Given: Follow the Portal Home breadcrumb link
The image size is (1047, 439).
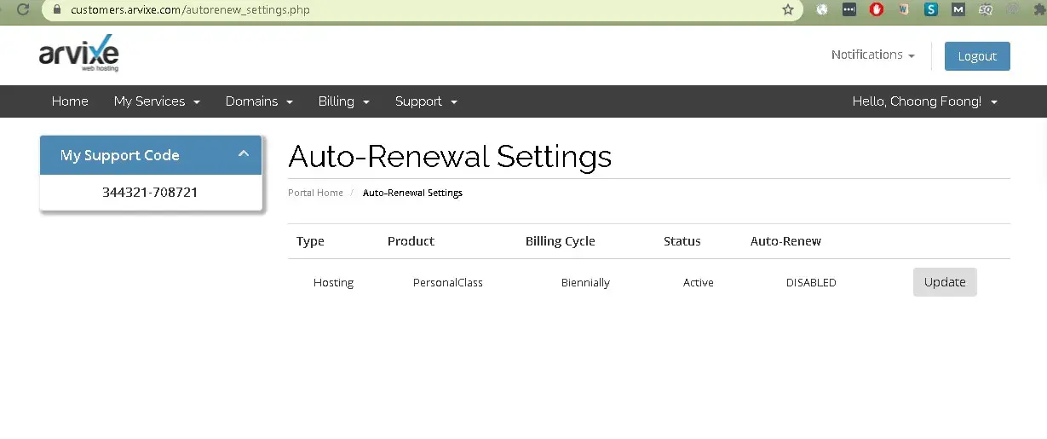Looking at the screenshot, I should tap(315, 193).
